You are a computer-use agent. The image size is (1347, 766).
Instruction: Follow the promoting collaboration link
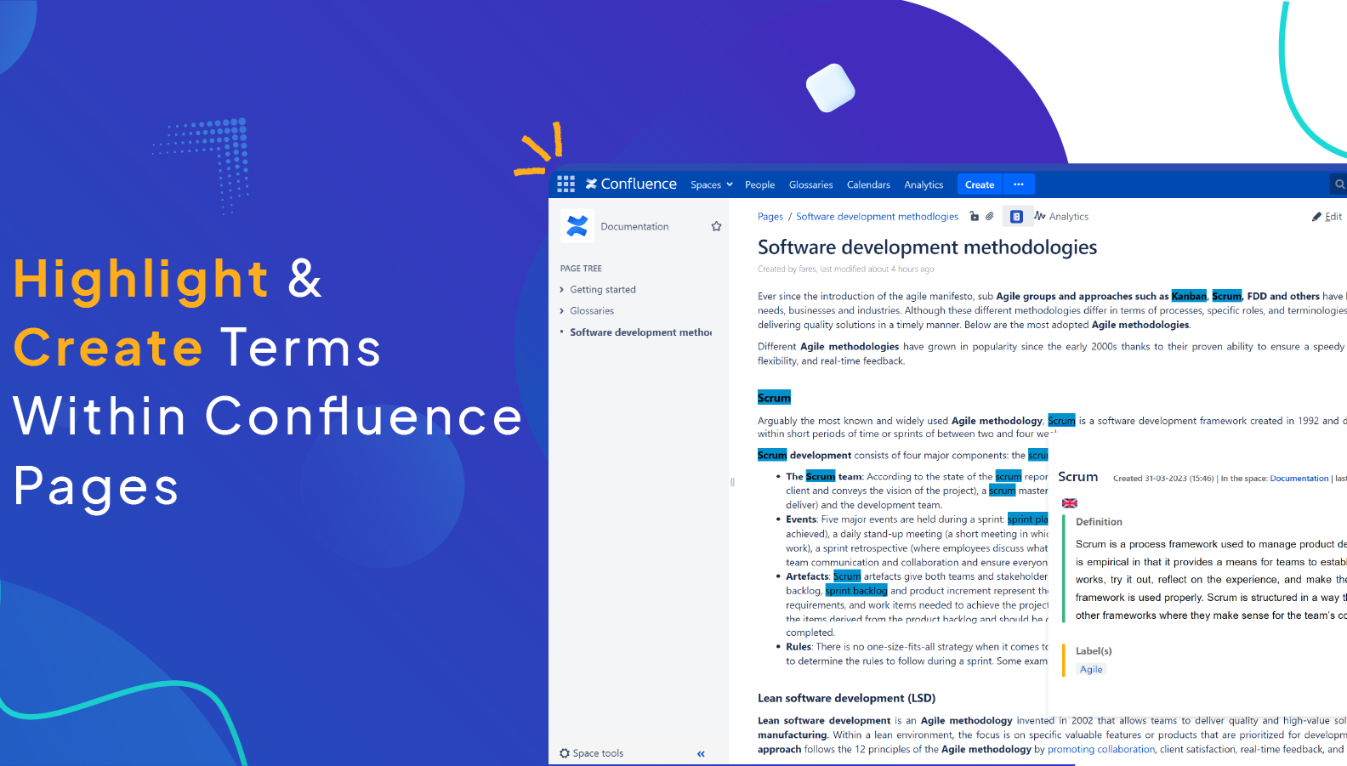click(1101, 750)
